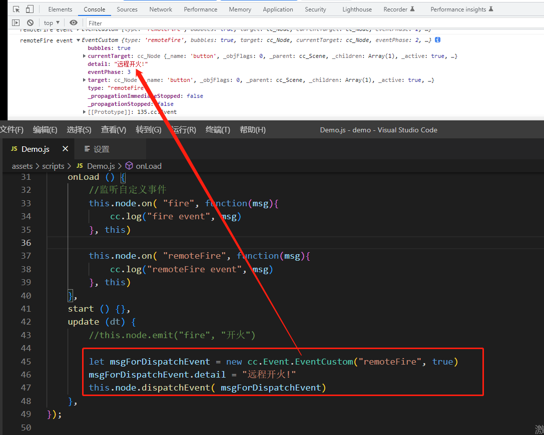Open the 转到(G) menu
The image size is (544, 435).
click(x=149, y=130)
